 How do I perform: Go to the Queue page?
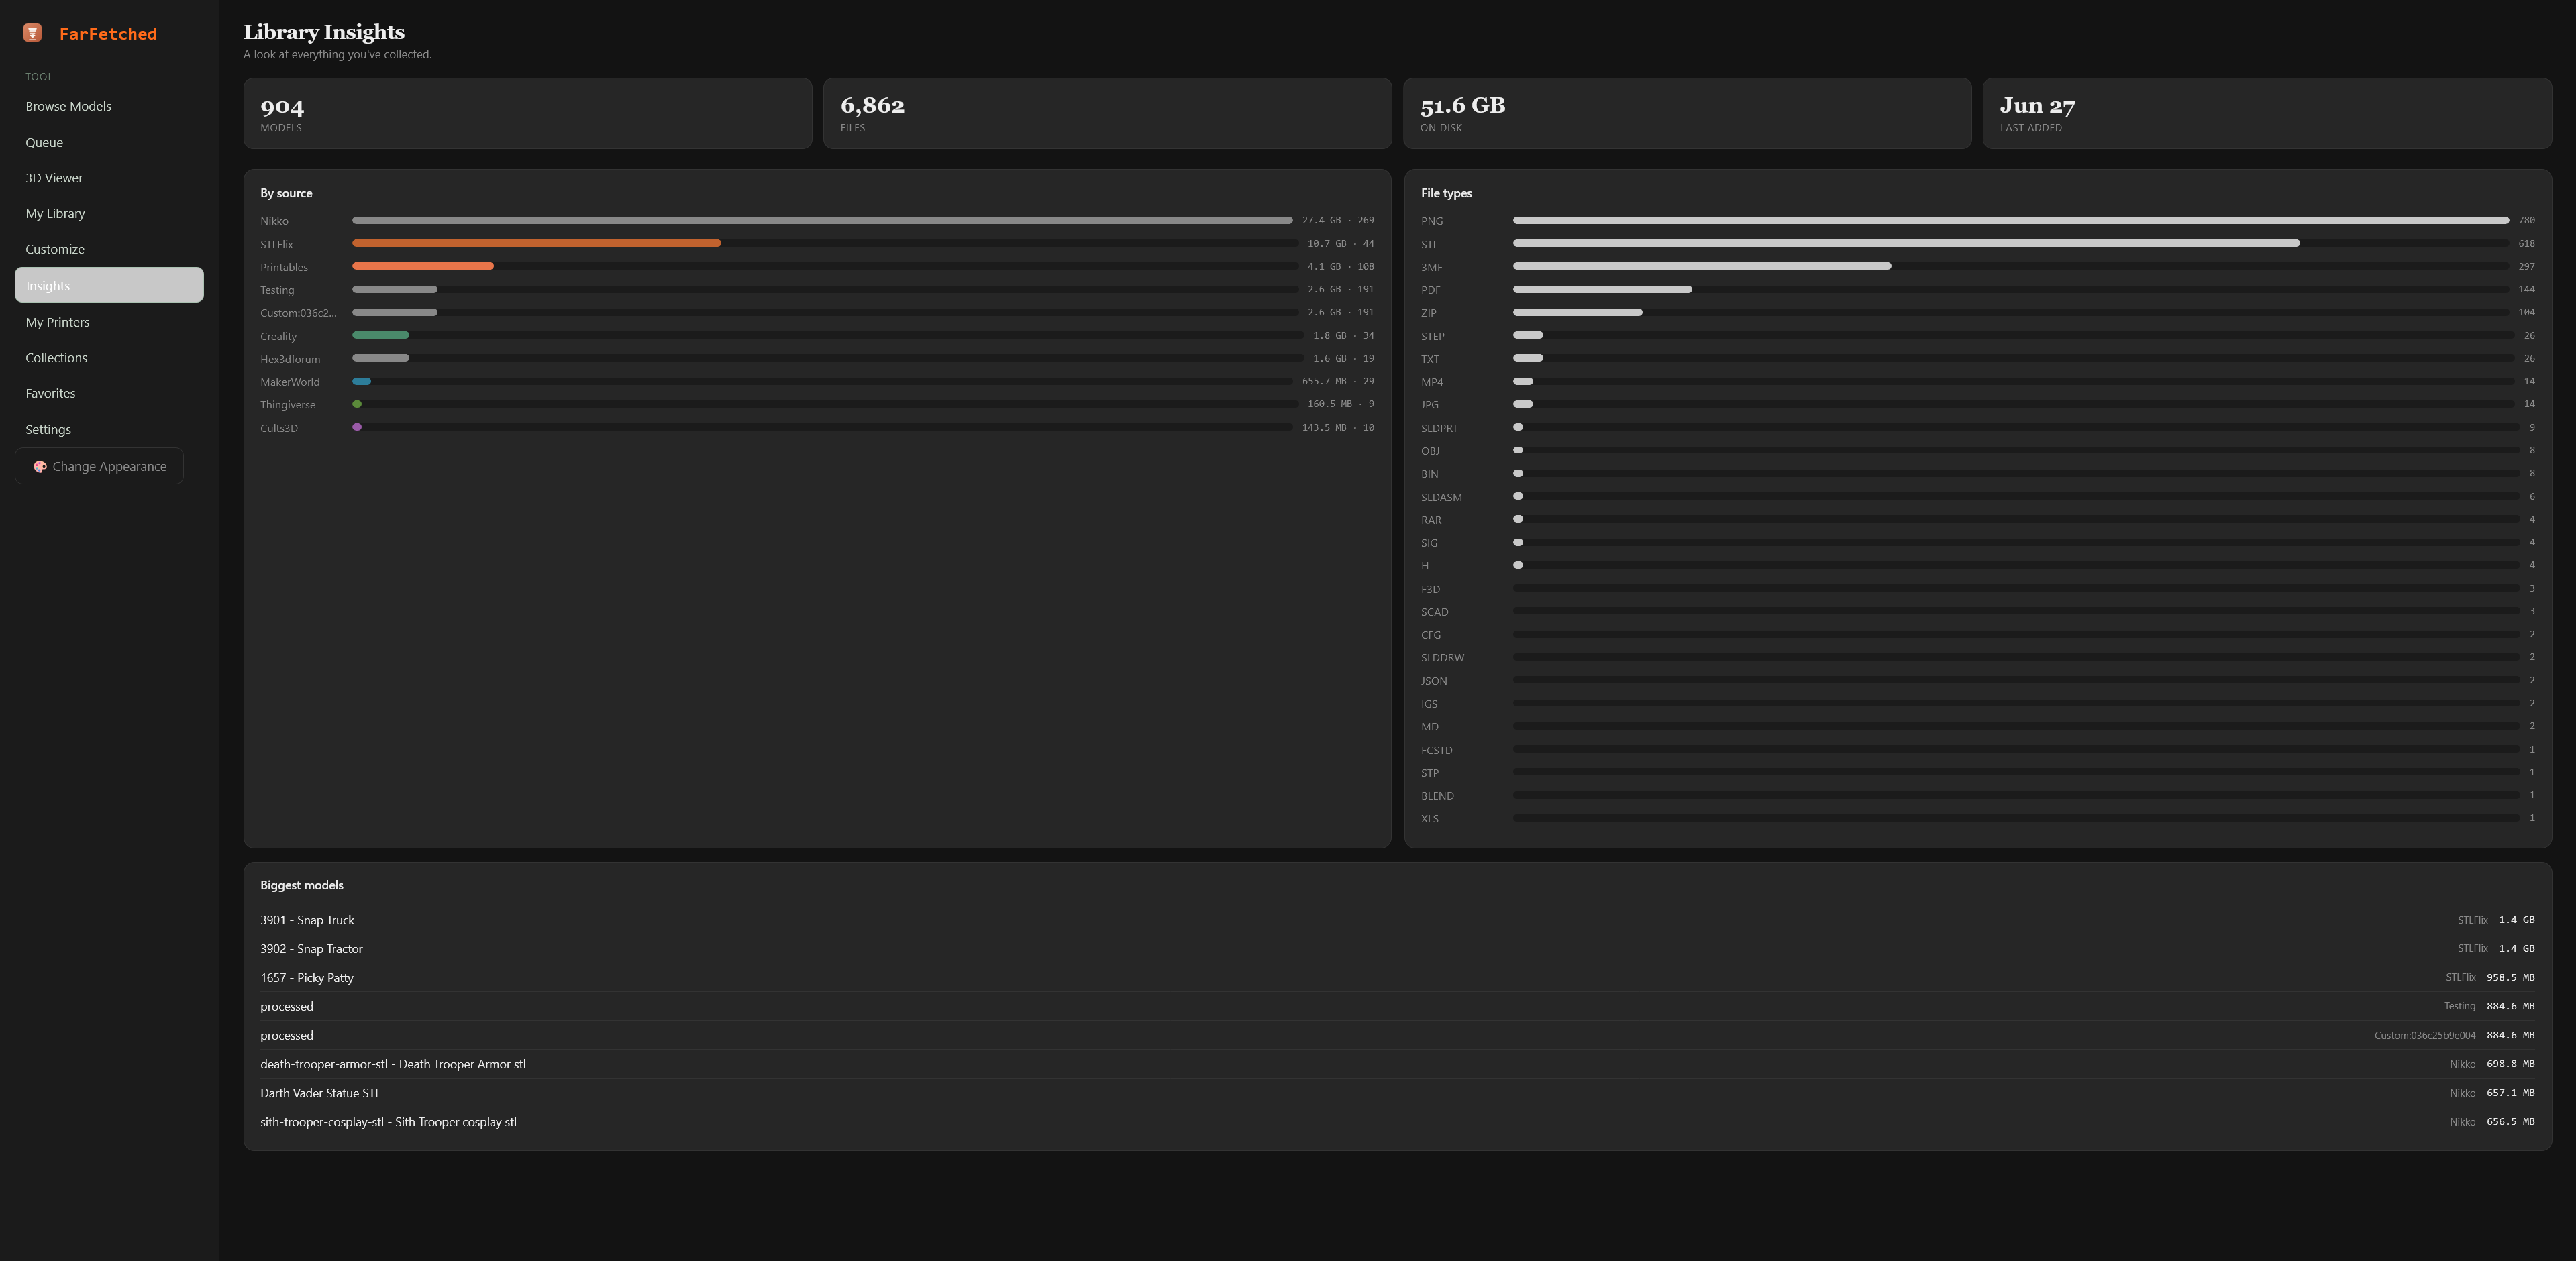(109, 142)
